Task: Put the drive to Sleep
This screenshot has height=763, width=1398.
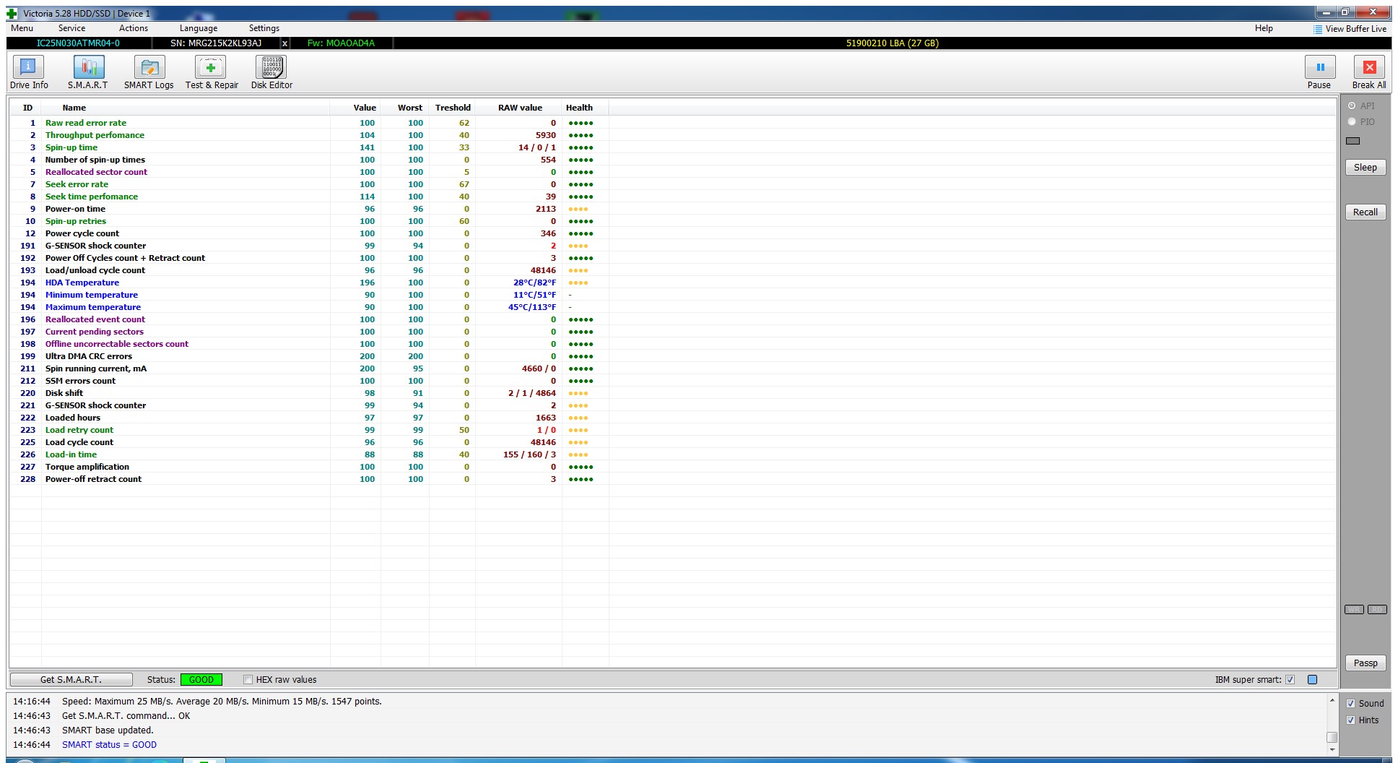Action: (1365, 167)
